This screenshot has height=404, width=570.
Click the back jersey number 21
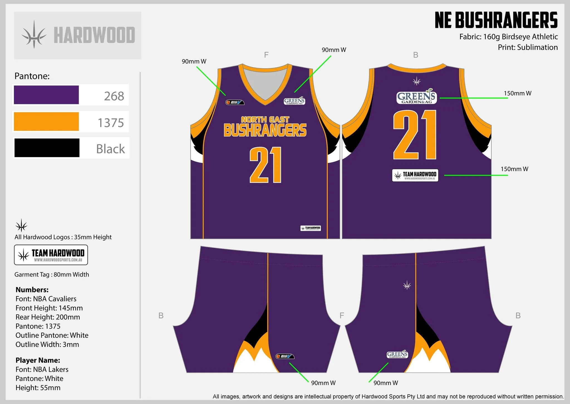(415, 135)
